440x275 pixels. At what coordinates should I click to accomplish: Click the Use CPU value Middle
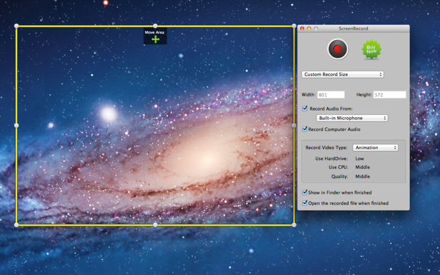pos(362,167)
